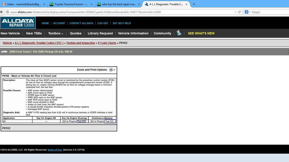Open the Library Request menu item
289x162 pixels.
click(x=100, y=33)
